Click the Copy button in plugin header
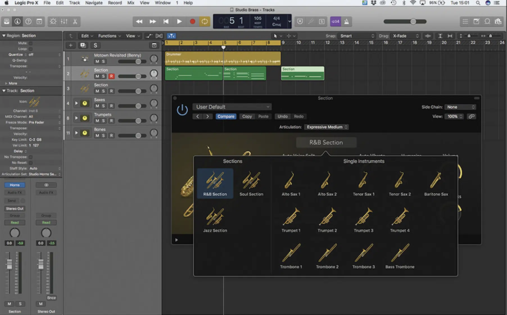The width and height of the screenshot is (507, 315). (247, 116)
